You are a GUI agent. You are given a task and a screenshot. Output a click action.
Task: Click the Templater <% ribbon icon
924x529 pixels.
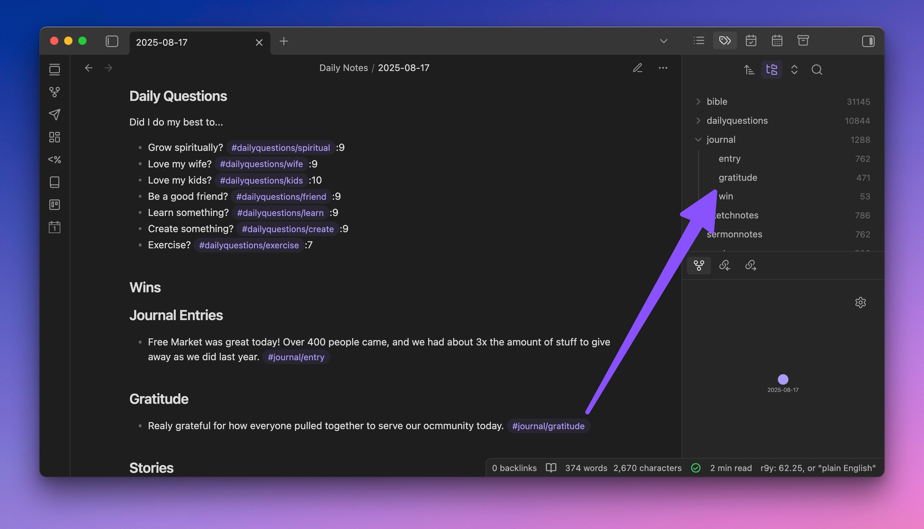55,160
